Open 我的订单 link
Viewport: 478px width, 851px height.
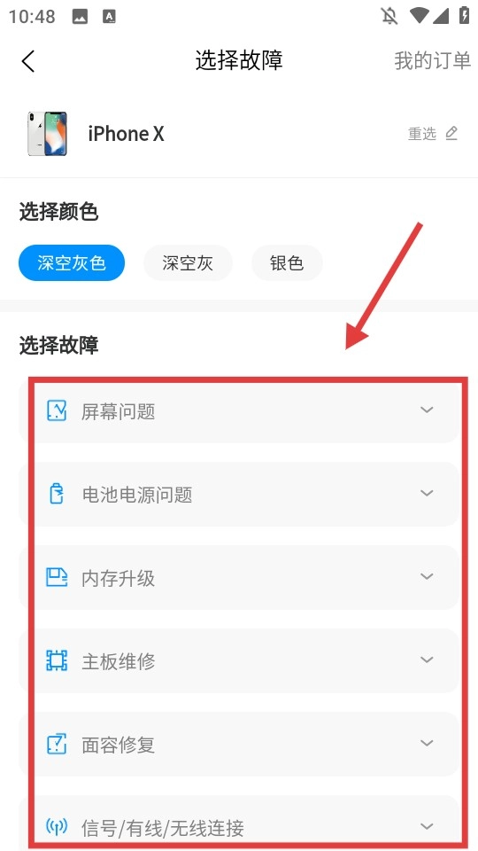[432, 61]
